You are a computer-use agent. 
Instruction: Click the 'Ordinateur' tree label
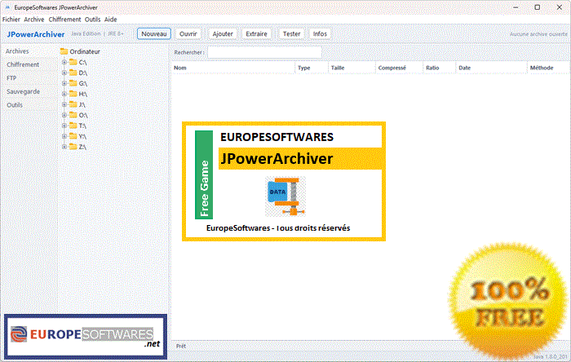[85, 51]
